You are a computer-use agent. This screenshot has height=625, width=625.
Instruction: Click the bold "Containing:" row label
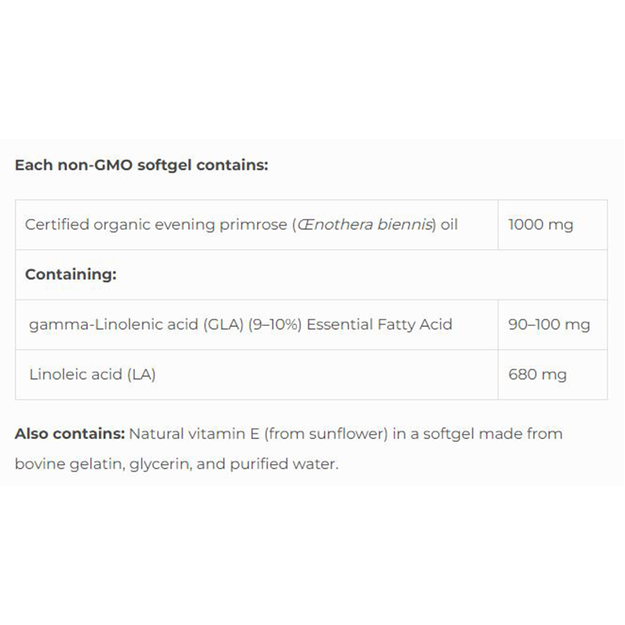71,274
